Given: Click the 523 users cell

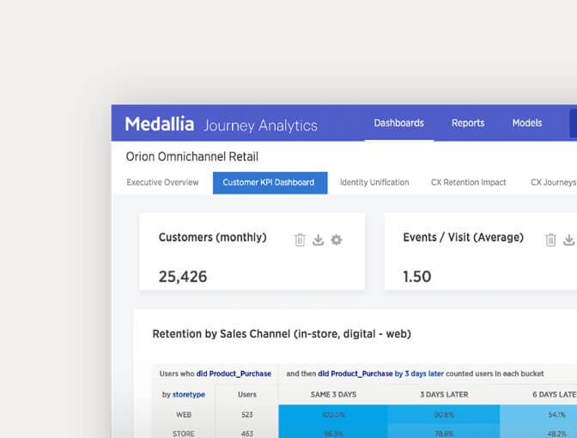Looking at the screenshot, I should coord(247,415).
